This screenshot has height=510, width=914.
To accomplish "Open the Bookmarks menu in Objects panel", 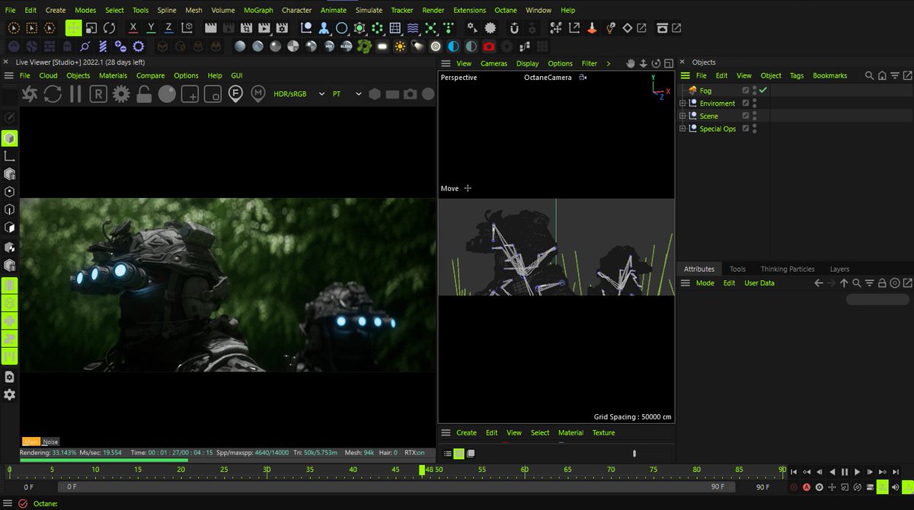I will (x=830, y=75).
